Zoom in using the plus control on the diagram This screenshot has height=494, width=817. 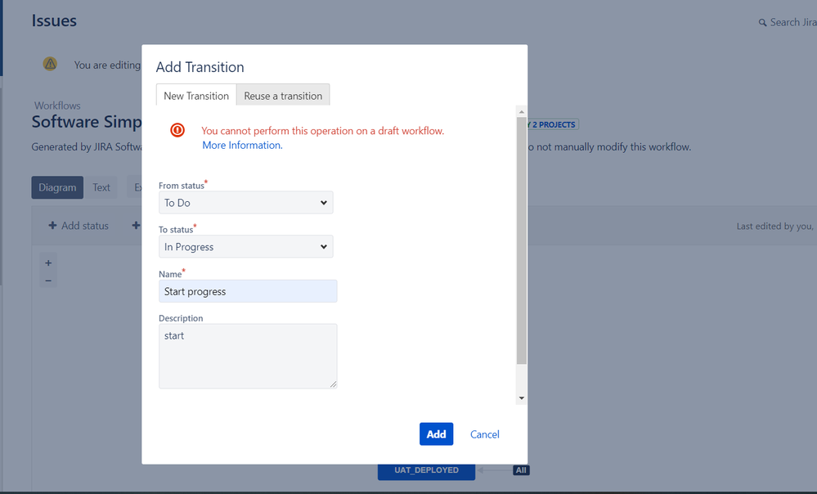click(48, 264)
